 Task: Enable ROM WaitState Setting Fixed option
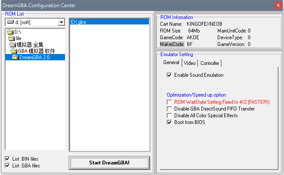(170, 102)
